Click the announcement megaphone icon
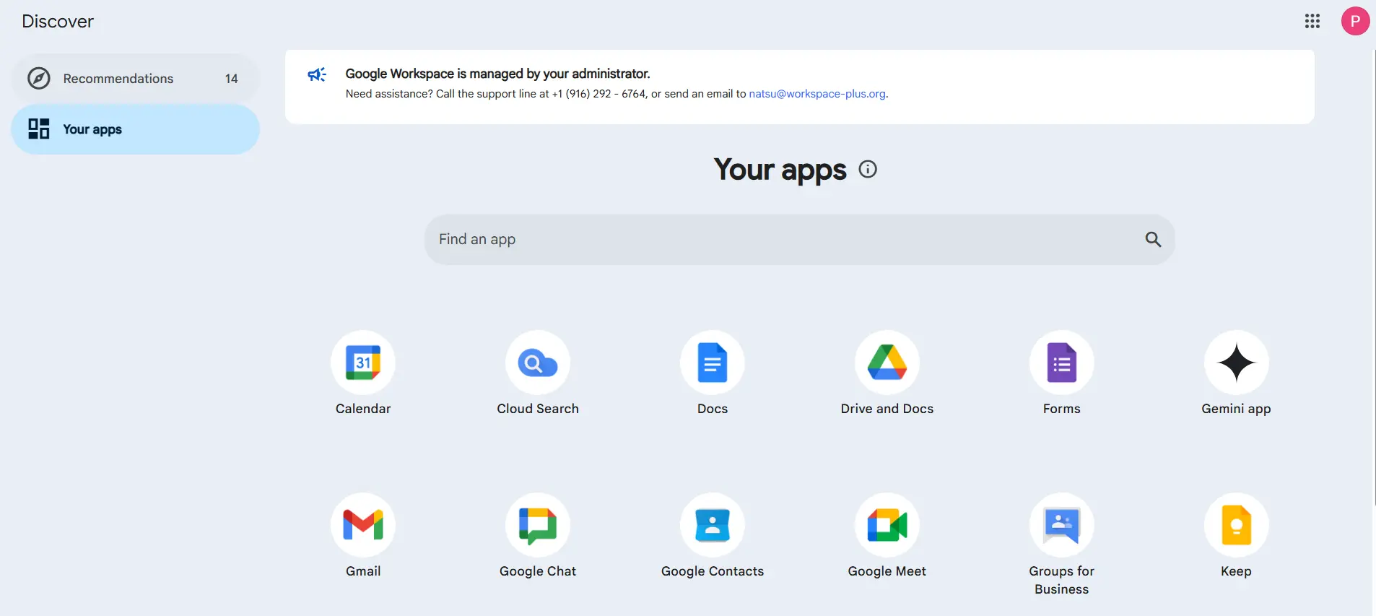This screenshot has height=616, width=1376. tap(317, 74)
